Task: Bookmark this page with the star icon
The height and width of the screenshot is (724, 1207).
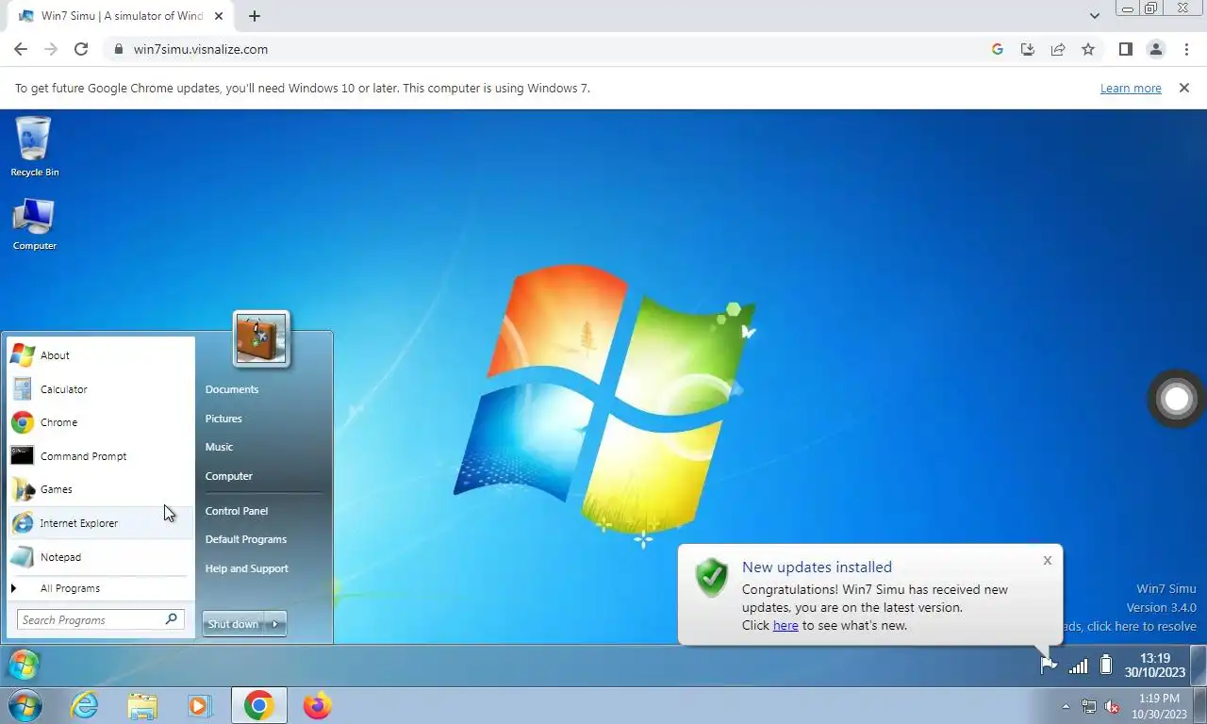Action: [1088, 49]
